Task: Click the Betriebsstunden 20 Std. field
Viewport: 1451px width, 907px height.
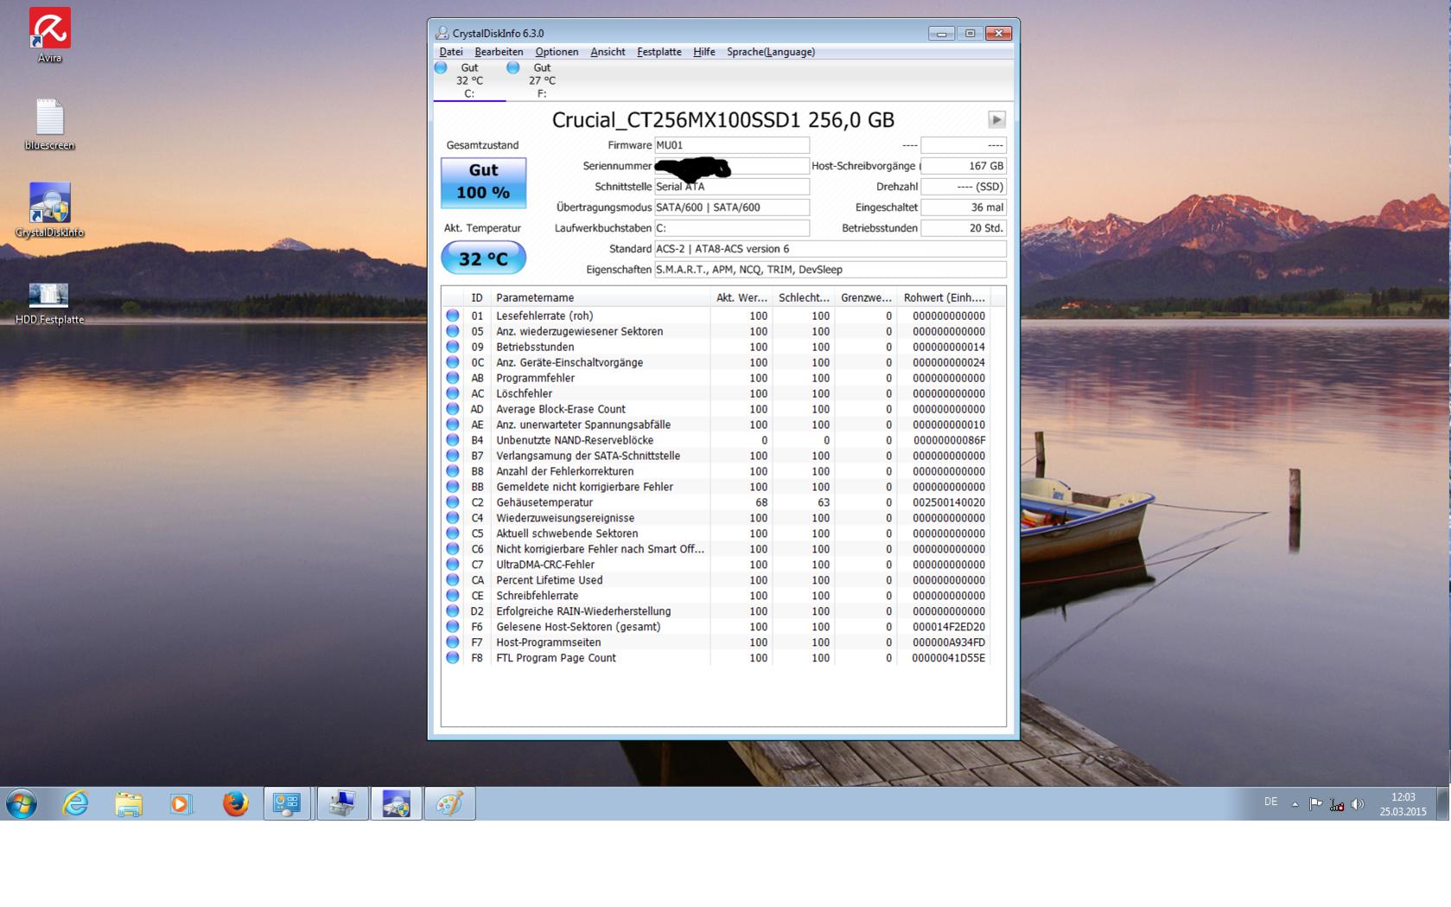Action: click(x=964, y=228)
